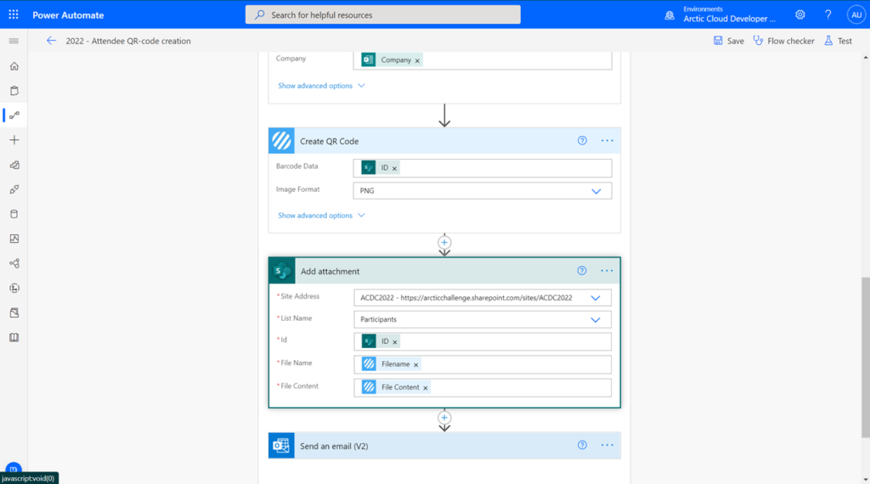Screen dimensions: 870x484
Task: Click into the File Content field
Action: click(483, 387)
